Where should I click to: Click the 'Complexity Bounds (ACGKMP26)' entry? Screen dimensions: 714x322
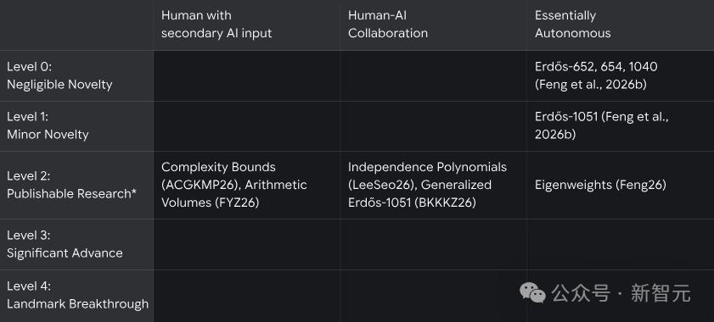click(218, 175)
